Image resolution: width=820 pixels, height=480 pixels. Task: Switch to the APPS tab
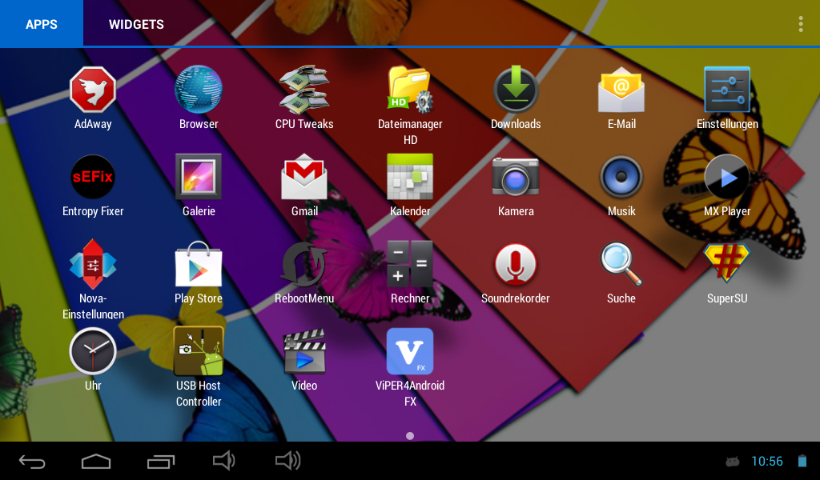[x=42, y=24]
